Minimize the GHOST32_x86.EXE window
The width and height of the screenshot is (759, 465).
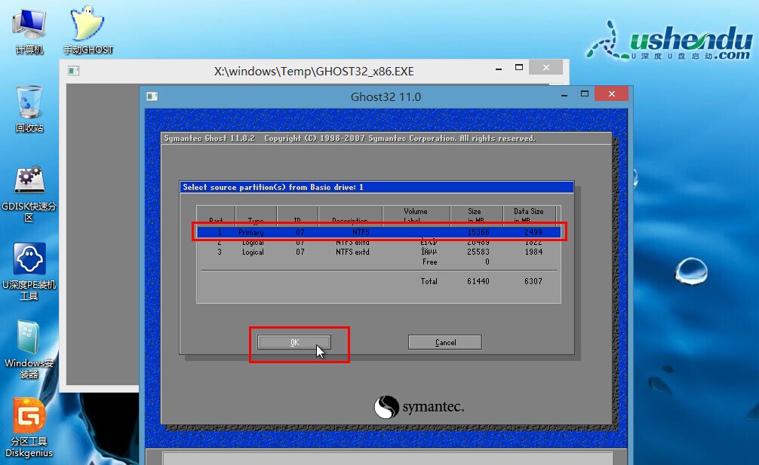click(499, 69)
